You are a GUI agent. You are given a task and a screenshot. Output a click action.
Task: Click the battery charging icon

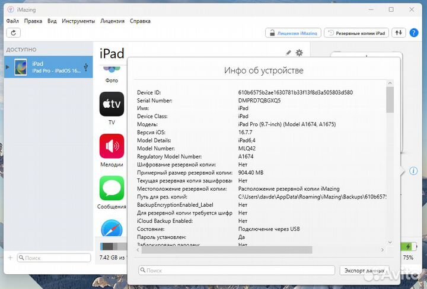(408, 246)
